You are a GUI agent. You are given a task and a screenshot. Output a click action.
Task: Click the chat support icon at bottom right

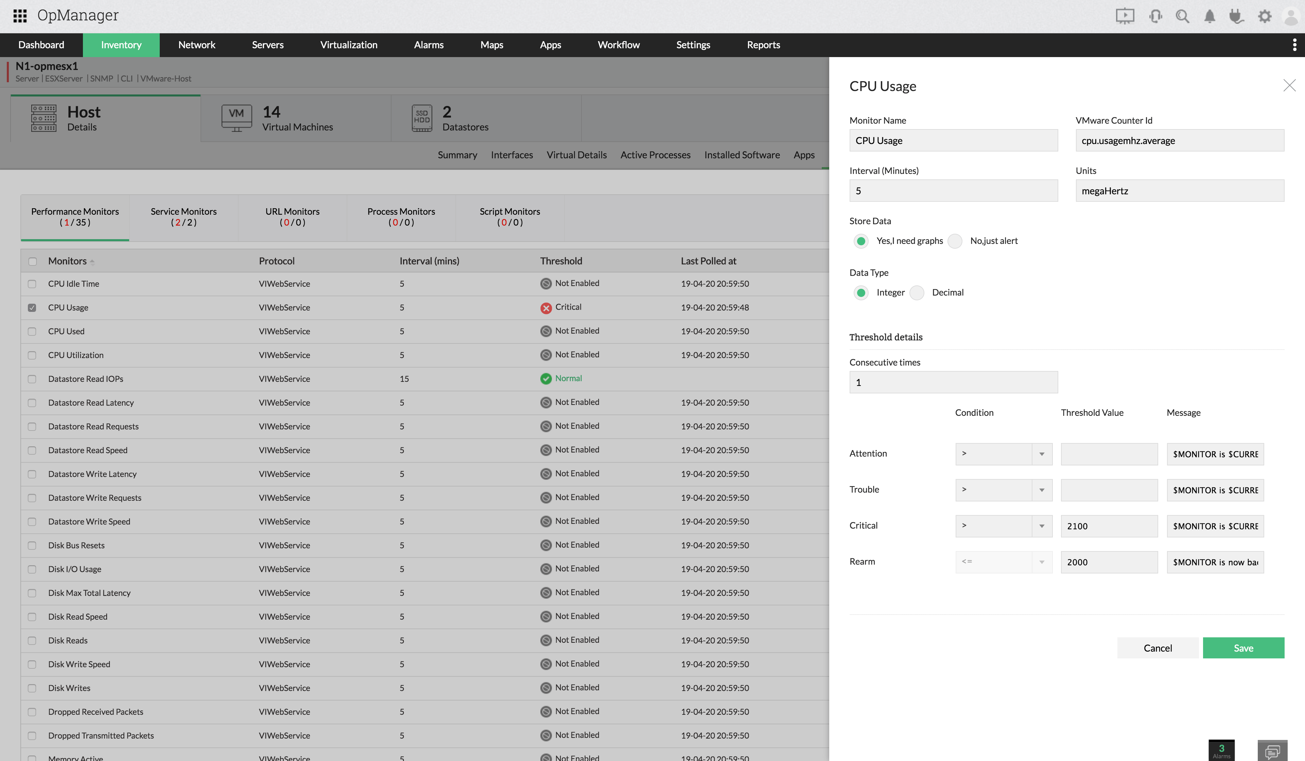click(x=1272, y=751)
